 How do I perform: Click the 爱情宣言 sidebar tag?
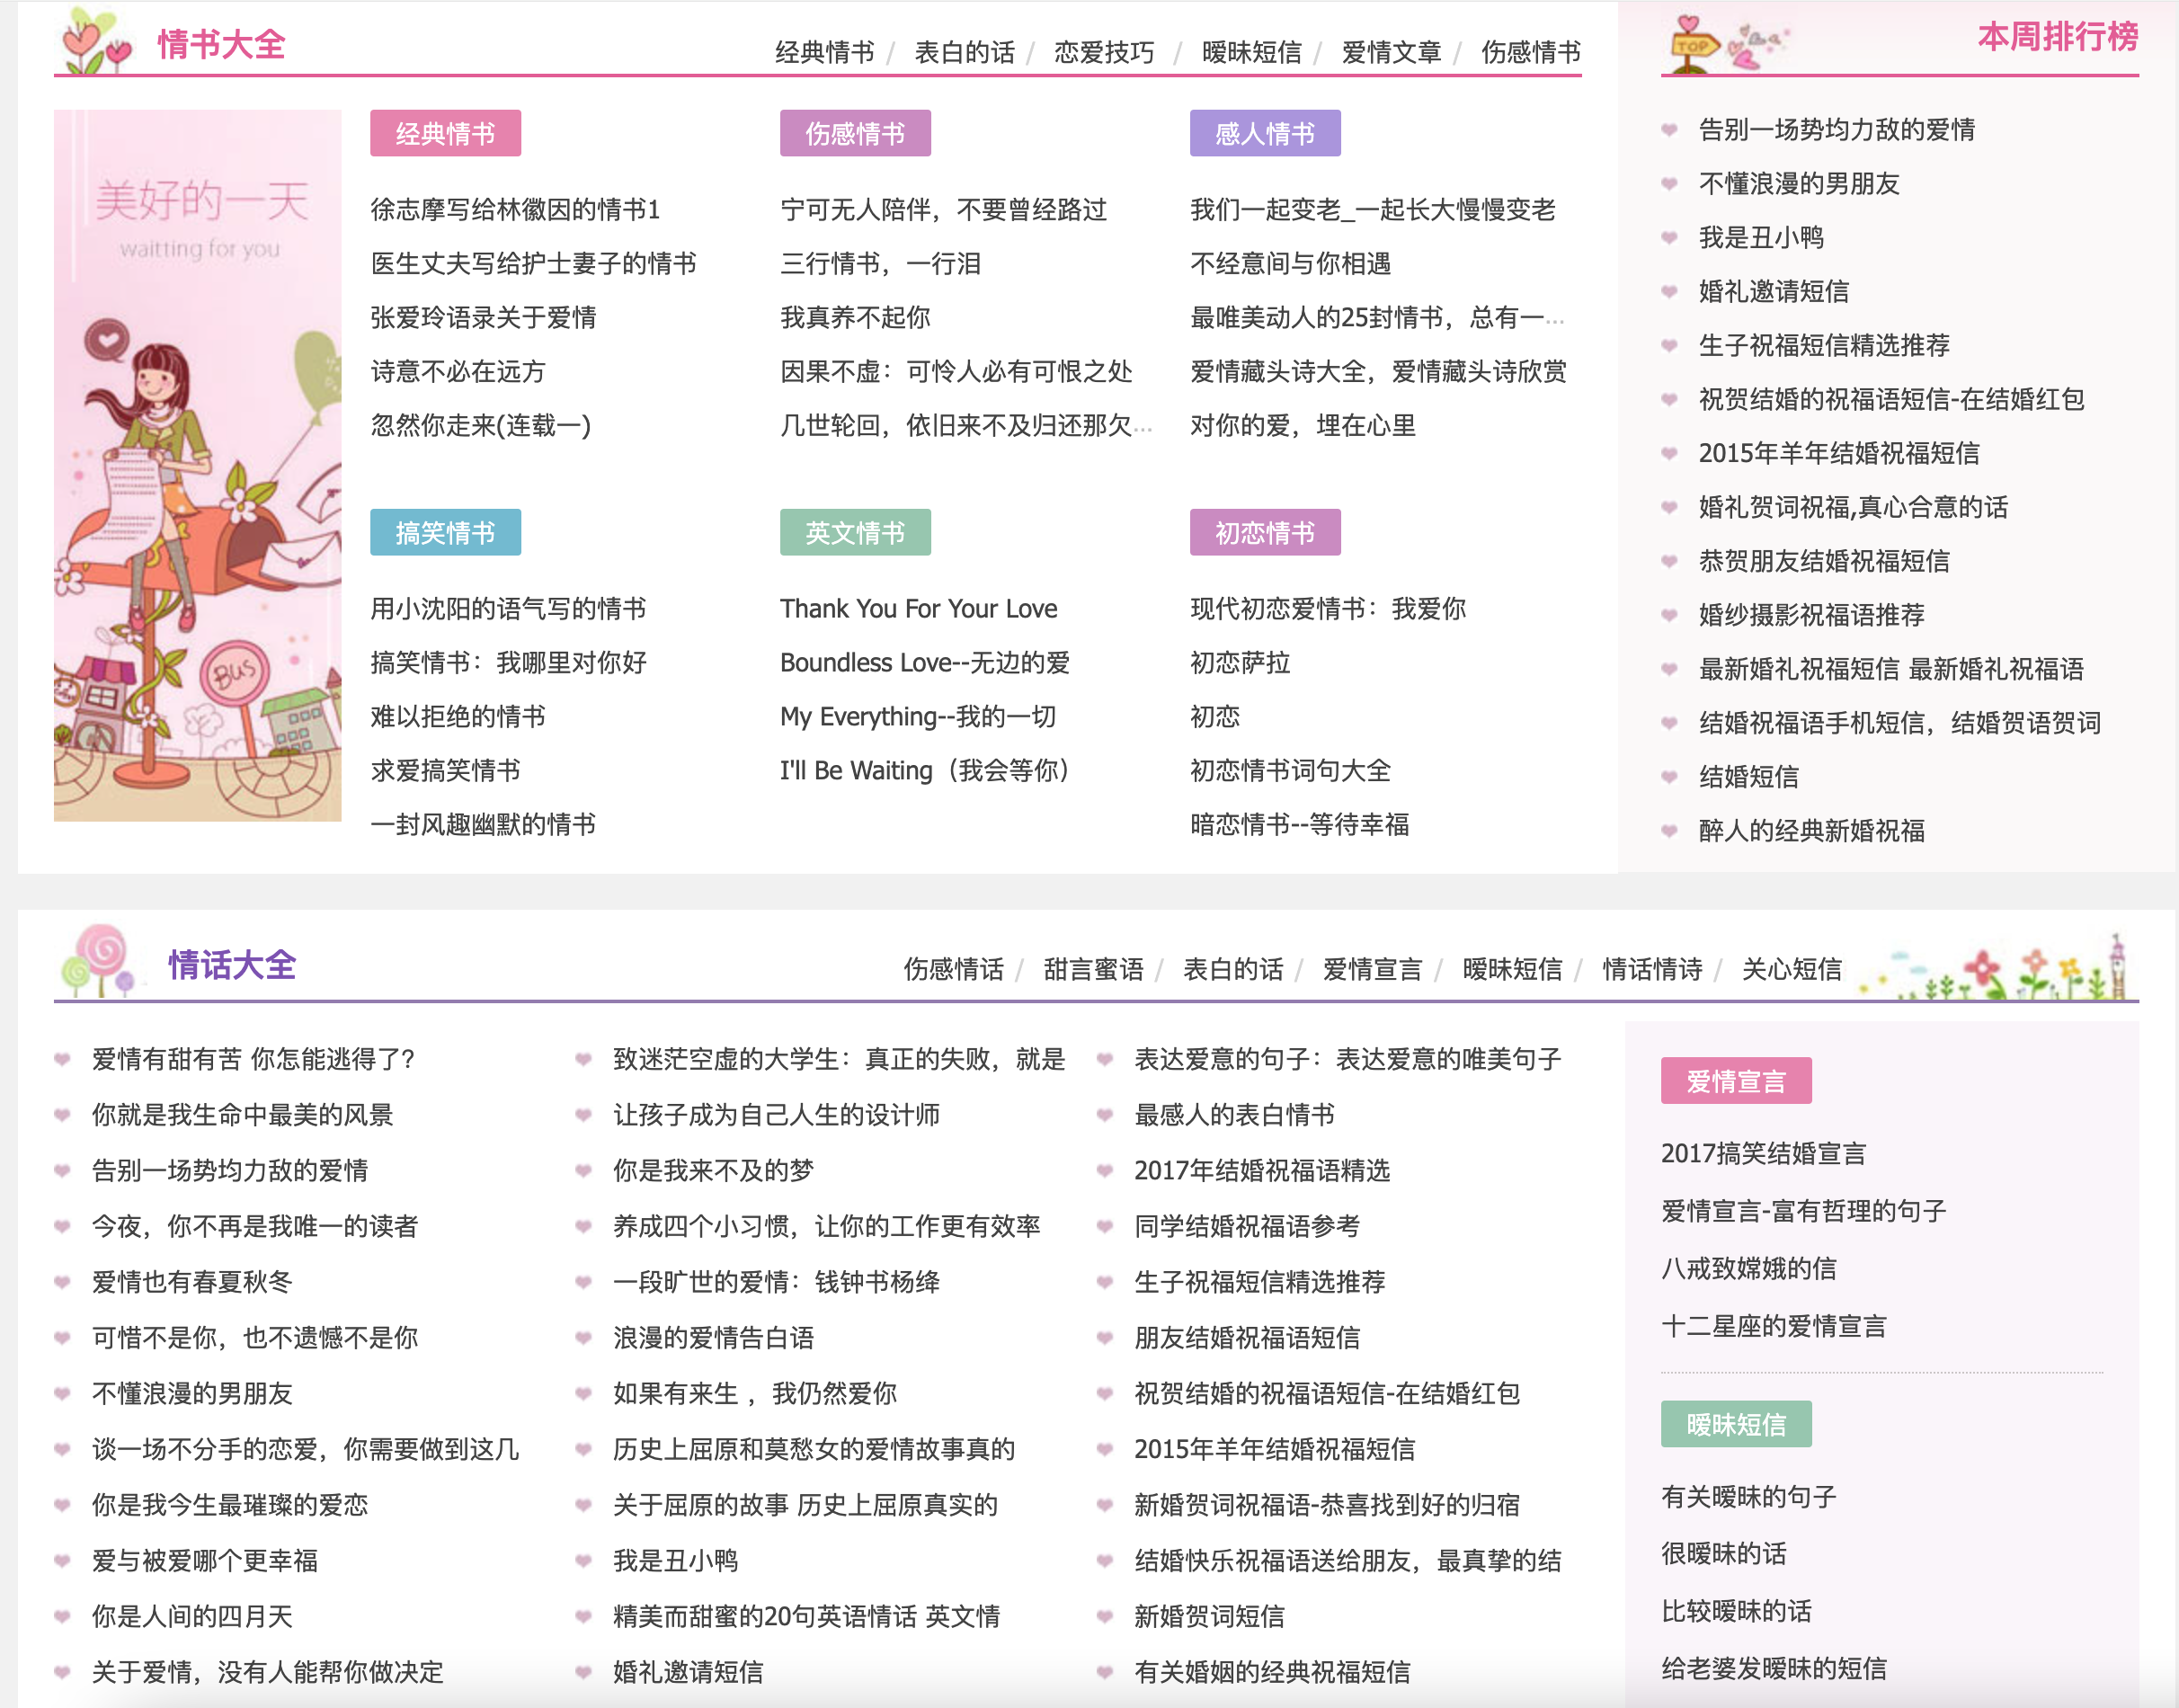tap(1736, 1081)
